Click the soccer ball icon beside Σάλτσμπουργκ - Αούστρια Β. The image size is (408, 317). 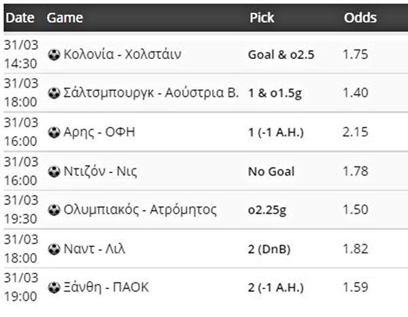(54, 93)
